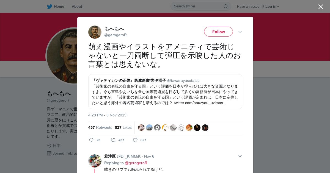View the 457 Retweets list
The image size is (330, 173).
point(100,127)
